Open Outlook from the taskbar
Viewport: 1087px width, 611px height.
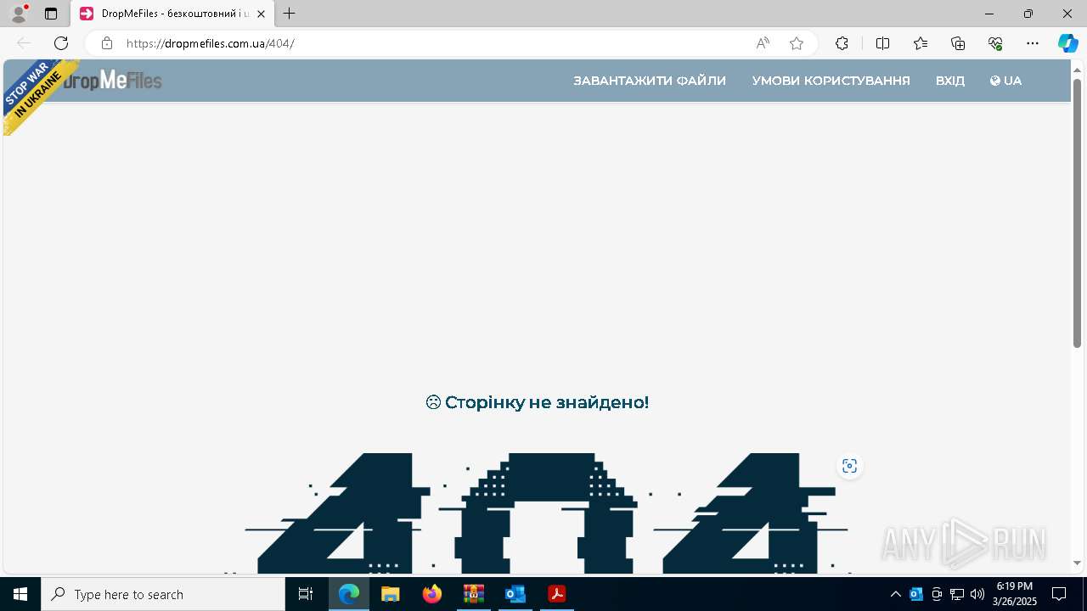point(515,594)
